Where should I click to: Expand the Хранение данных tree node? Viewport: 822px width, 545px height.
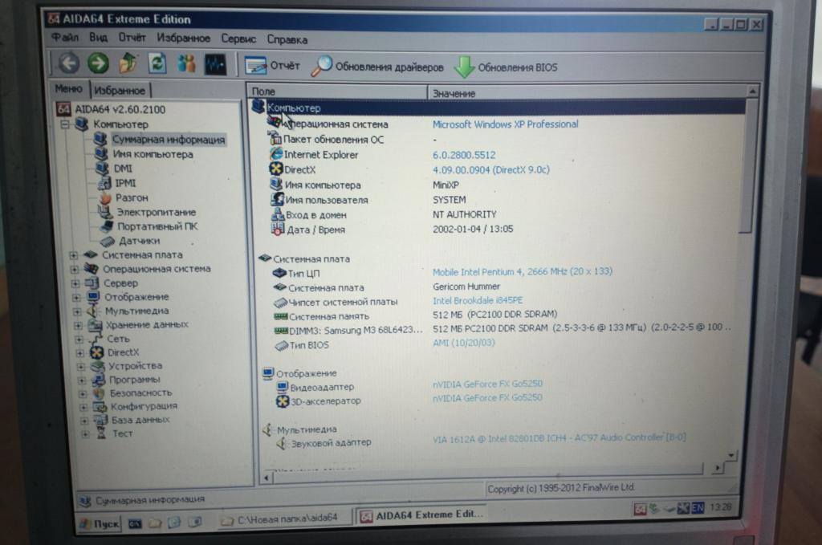coord(79,325)
